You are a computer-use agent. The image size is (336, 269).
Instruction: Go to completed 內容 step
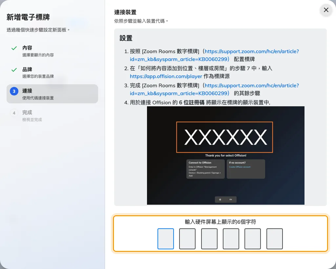(52, 51)
